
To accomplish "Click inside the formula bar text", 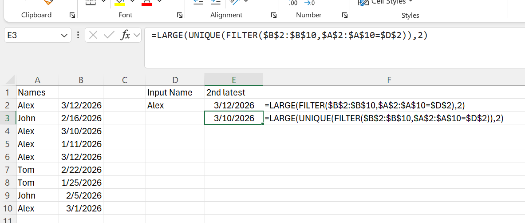I will [289, 35].
